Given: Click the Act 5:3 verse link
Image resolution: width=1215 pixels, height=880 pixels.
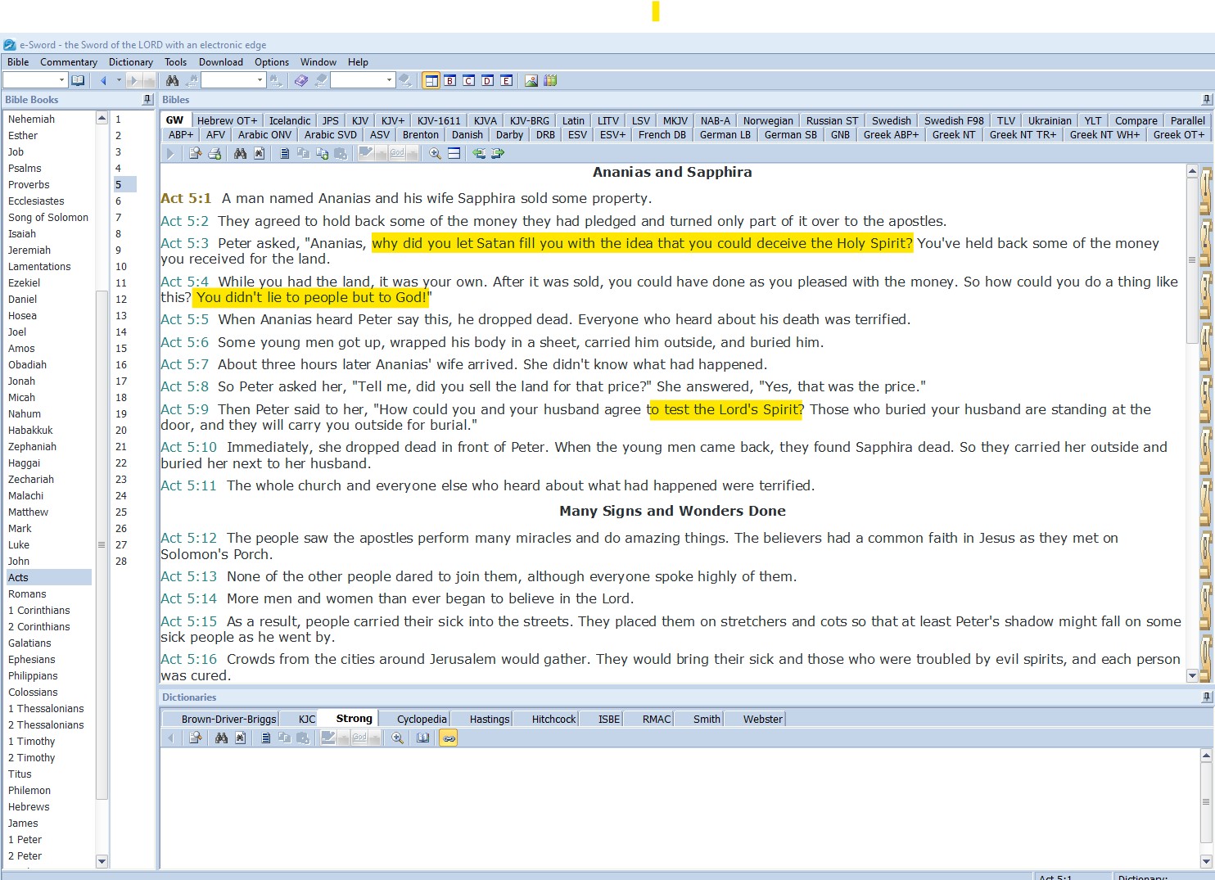Looking at the screenshot, I should (x=184, y=243).
